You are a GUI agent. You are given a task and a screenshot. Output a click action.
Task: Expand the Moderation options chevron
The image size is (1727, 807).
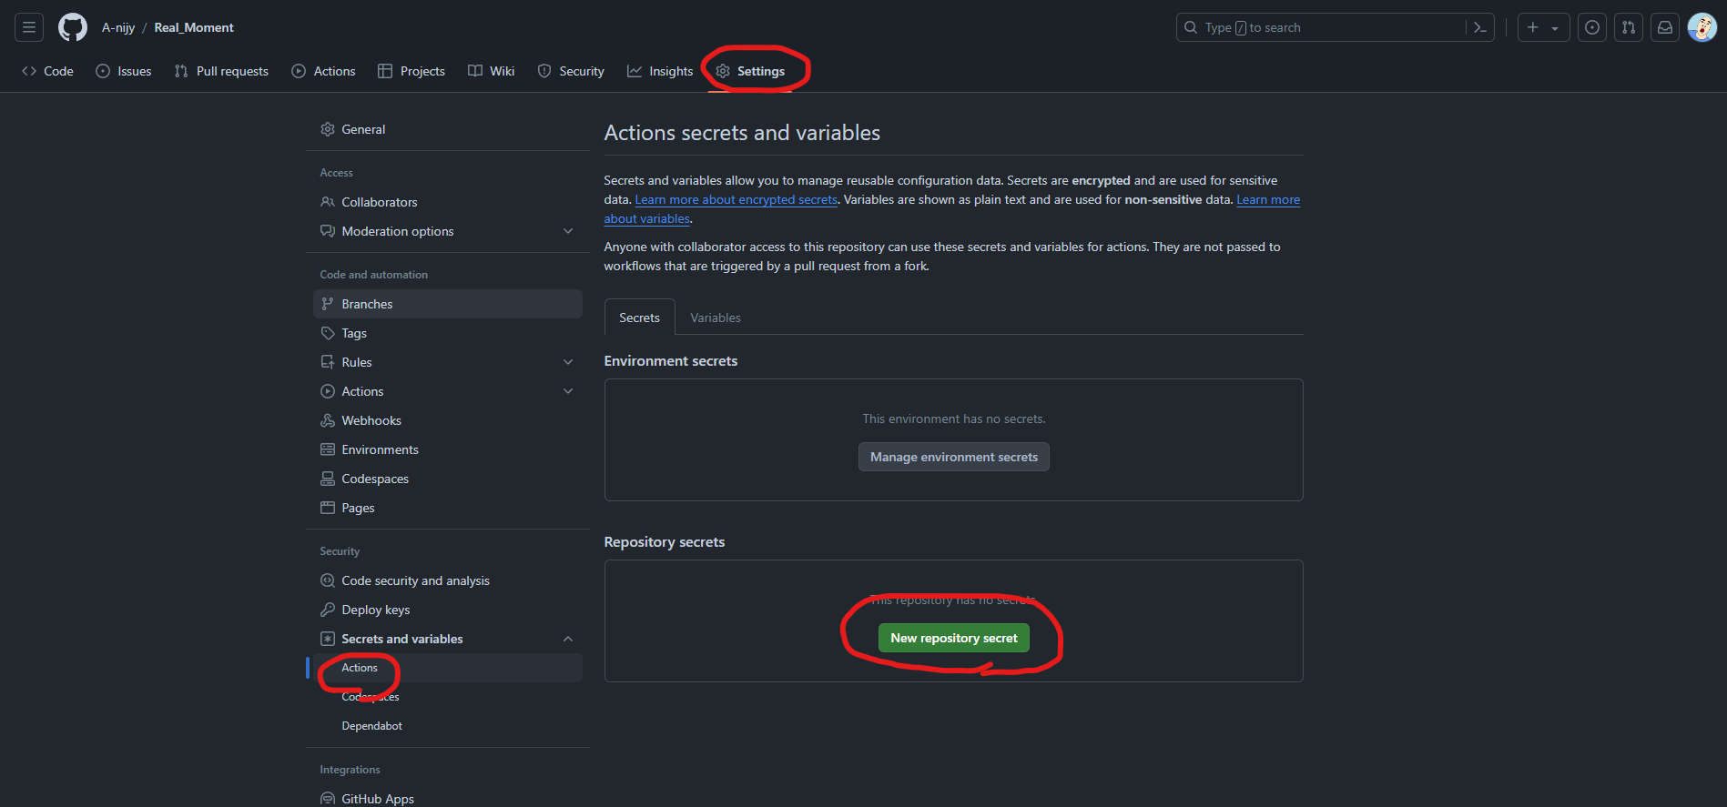click(x=568, y=231)
